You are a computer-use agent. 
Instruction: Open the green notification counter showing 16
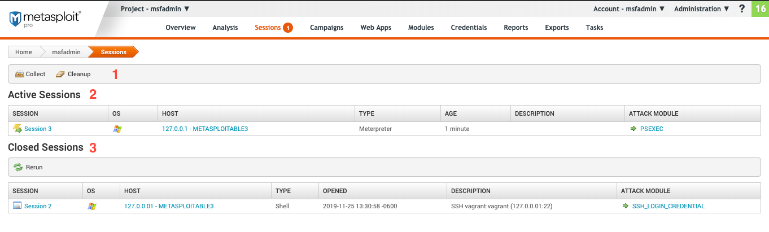tap(760, 8)
